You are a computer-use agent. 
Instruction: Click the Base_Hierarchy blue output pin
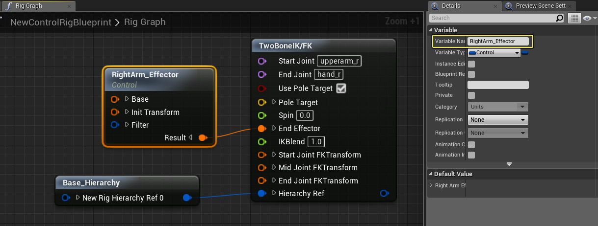(187, 198)
